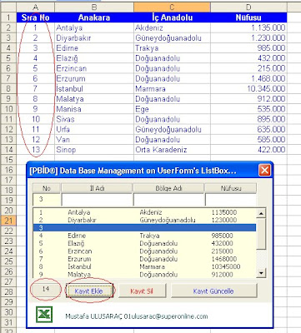Click the No input field showing 3
301x333 pixels.
46,199
